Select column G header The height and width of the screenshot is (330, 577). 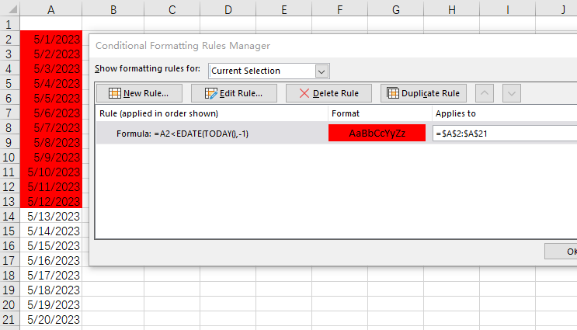[x=396, y=9]
